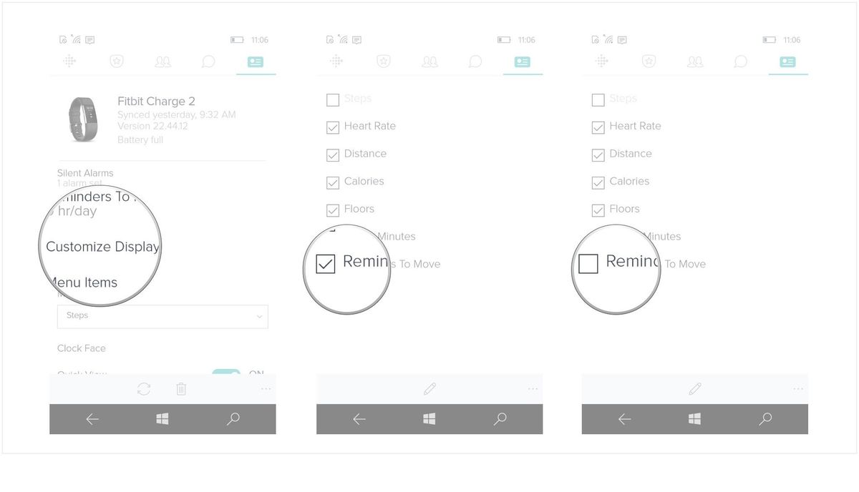Screen dimensions: 859x492
Task: Tap edit pencil icon on middle phone
Action: tap(429, 389)
